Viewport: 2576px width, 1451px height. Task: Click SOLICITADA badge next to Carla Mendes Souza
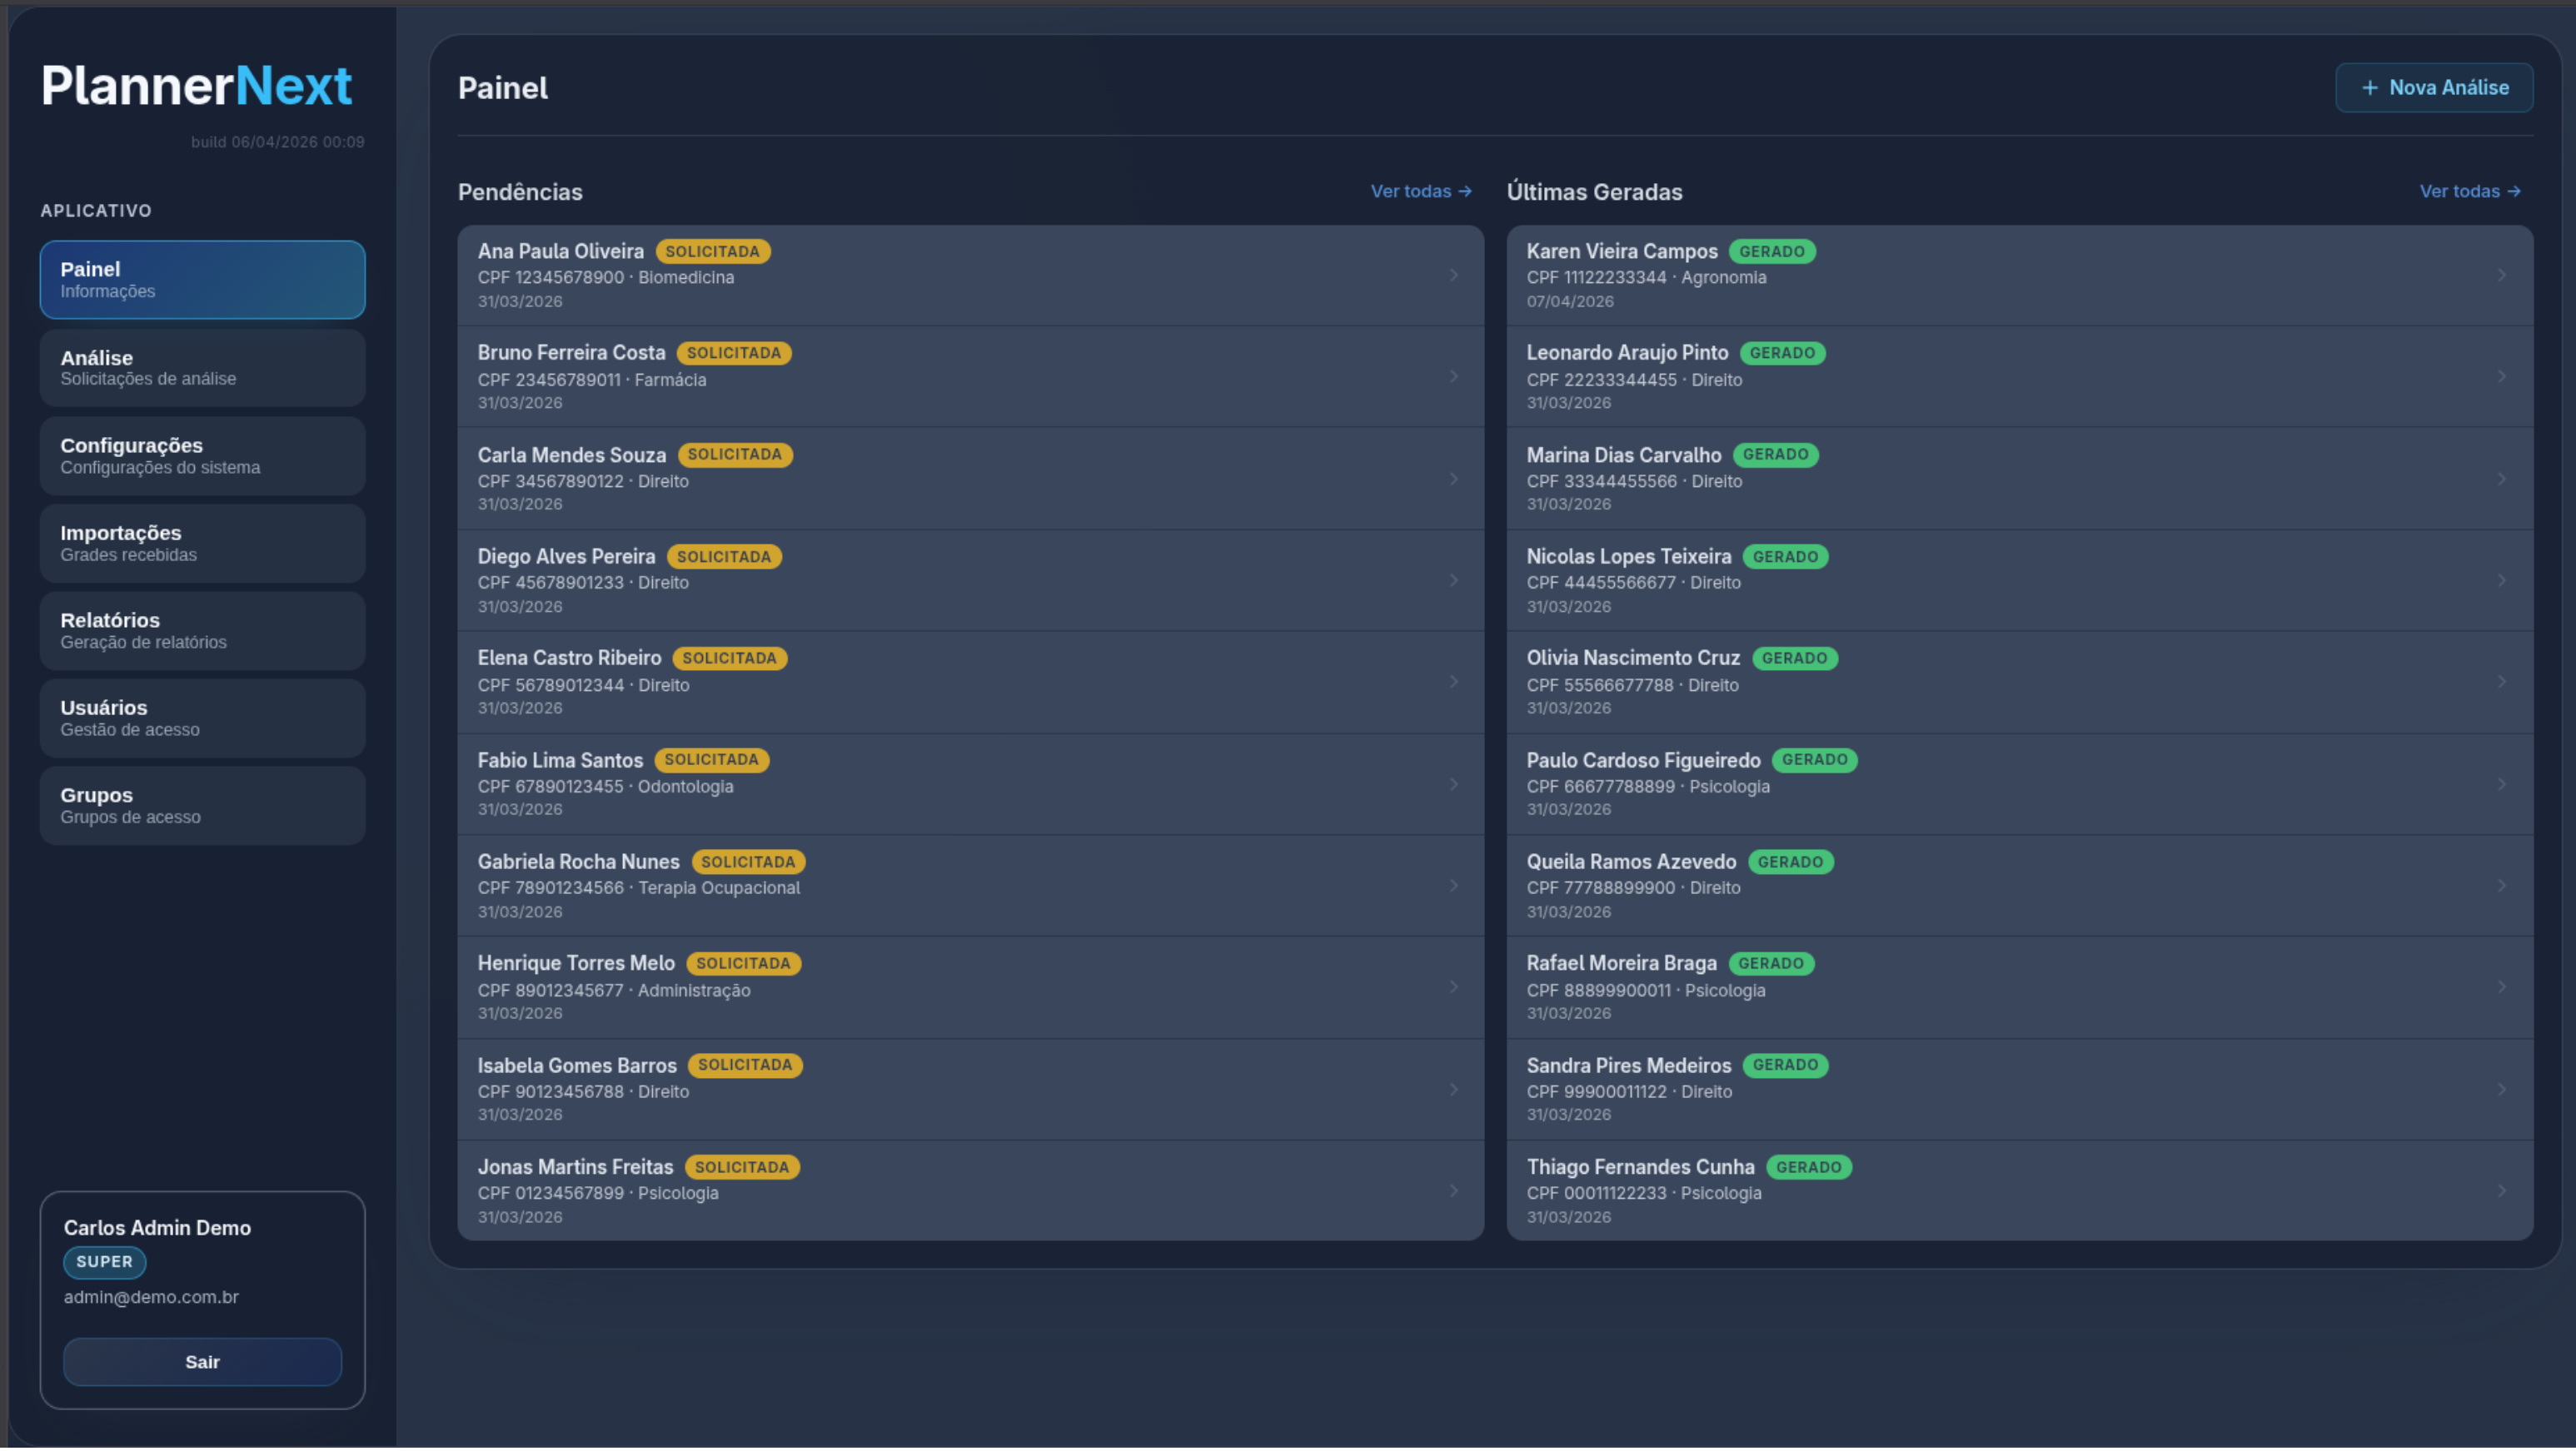(735, 455)
